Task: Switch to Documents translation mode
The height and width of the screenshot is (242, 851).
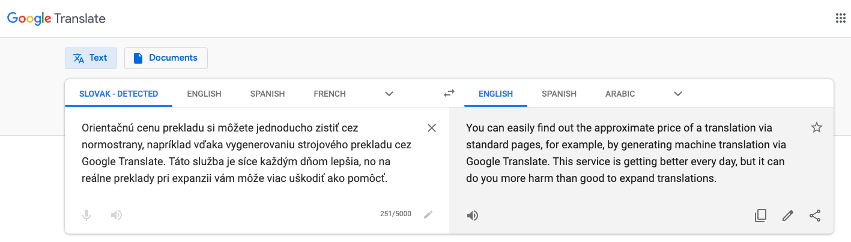Action: tap(166, 58)
